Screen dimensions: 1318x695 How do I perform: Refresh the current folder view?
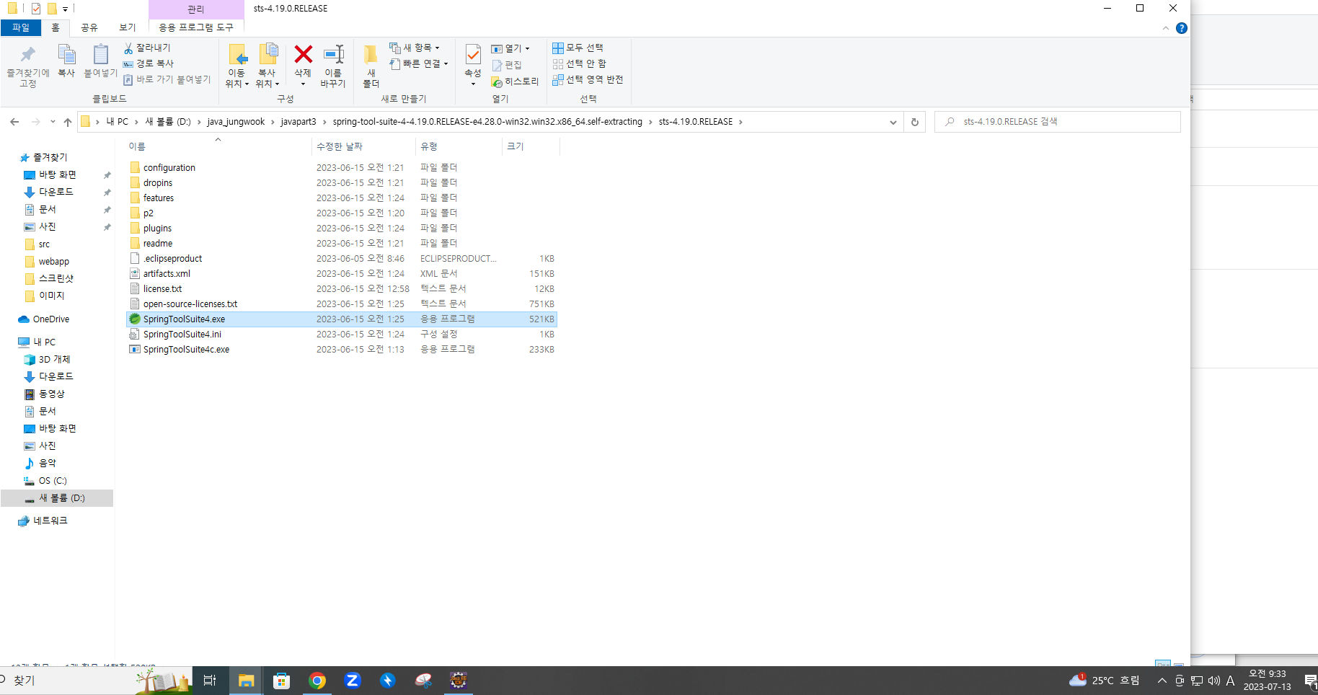[915, 122]
